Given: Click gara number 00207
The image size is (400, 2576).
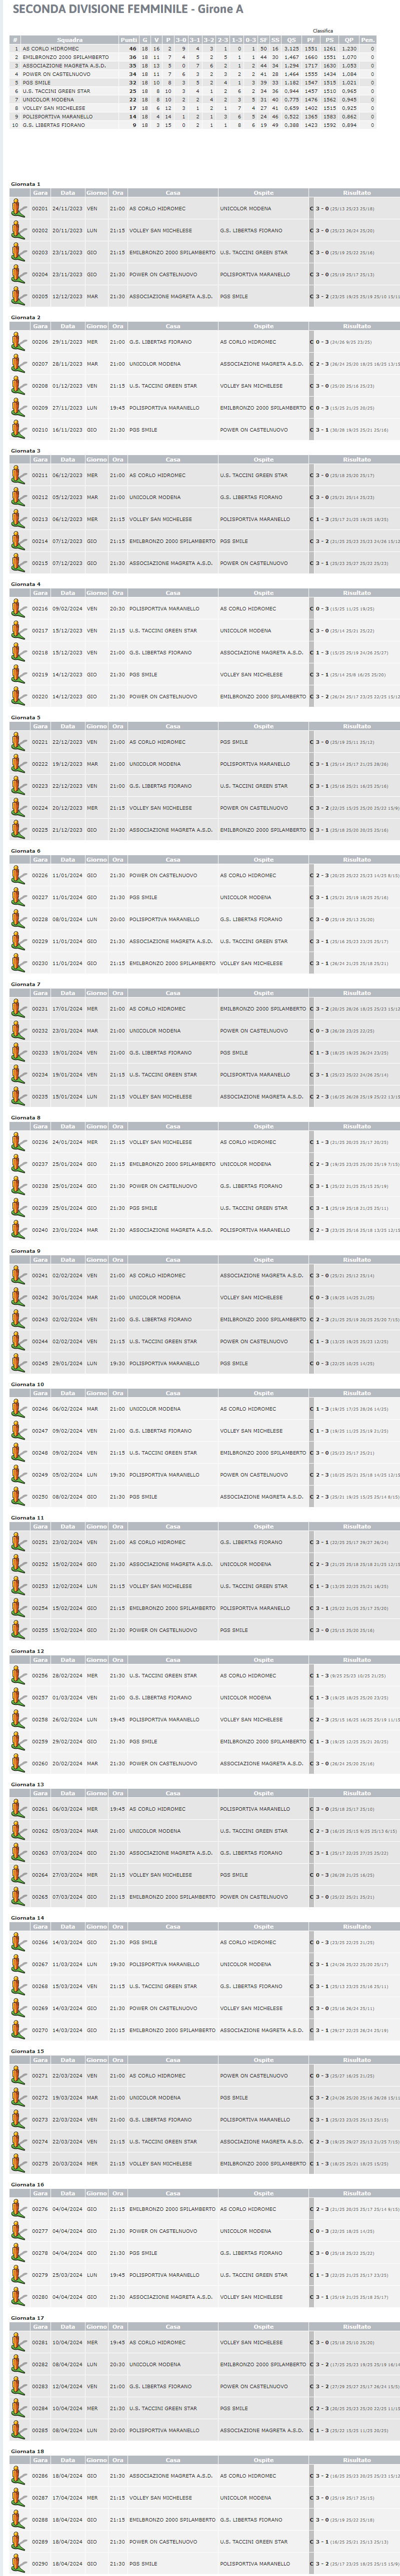Looking at the screenshot, I should (x=40, y=364).
